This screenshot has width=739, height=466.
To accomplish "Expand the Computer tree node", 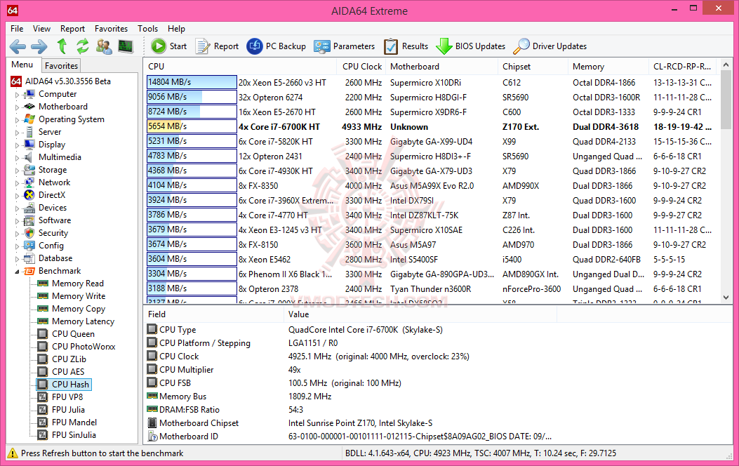I will click(x=18, y=95).
